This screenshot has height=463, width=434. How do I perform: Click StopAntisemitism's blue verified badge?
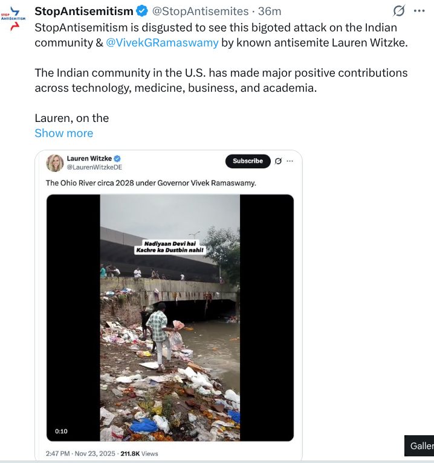click(x=142, y=11)
